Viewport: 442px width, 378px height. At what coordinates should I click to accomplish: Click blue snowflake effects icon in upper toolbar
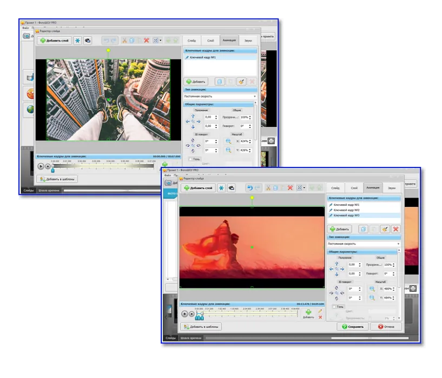coord(77,40)
